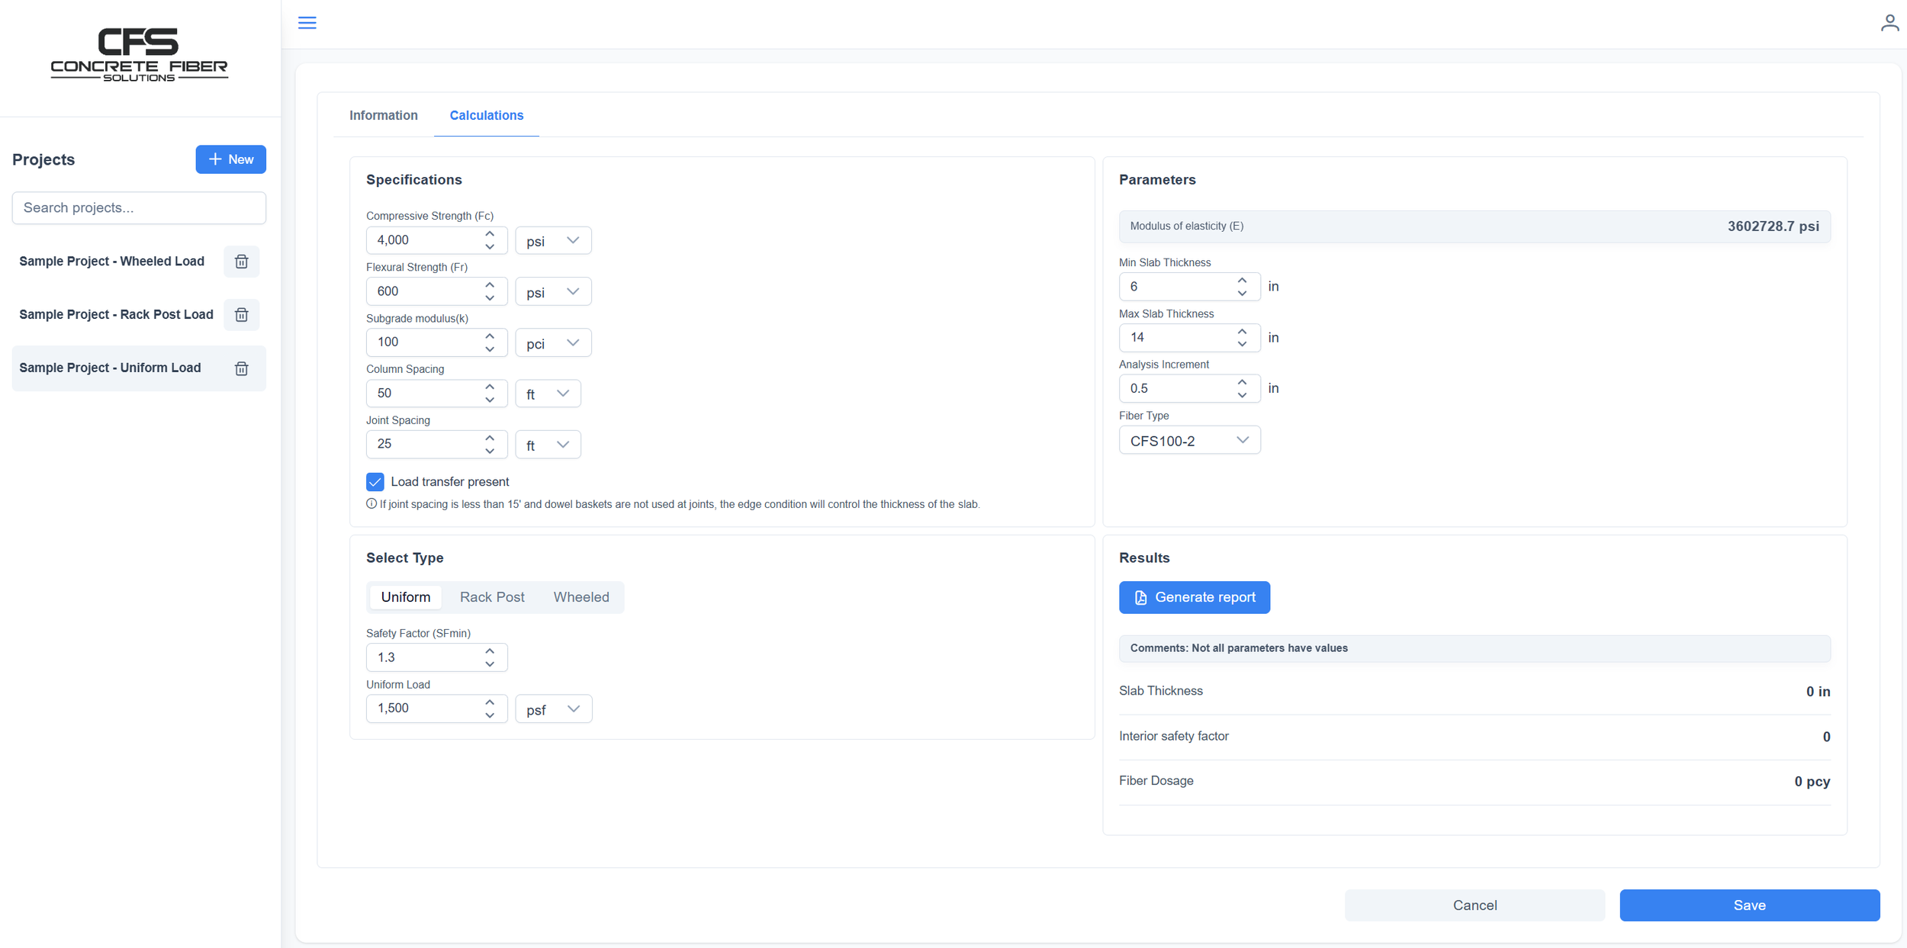Click the Search projects field
The width and height of the screenshot is (1907, 948).
click(x=139, y=207)
